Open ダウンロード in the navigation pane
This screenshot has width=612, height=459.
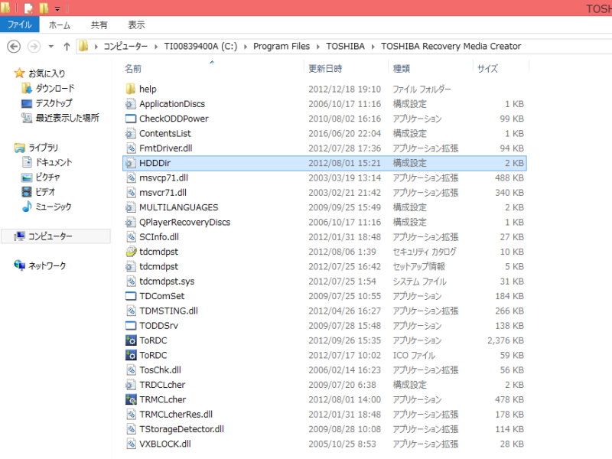[x=54, y=88]
